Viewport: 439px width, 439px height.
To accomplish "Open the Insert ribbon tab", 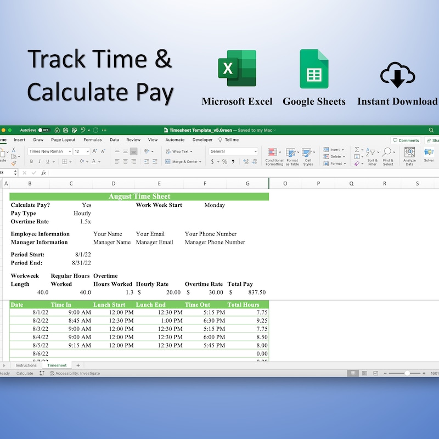I will 19,140.
